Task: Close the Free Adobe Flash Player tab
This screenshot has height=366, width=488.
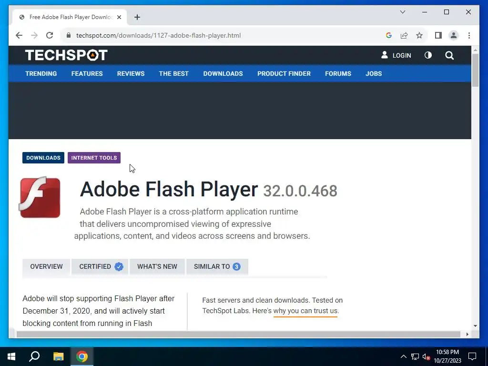Action: (119, 18)
